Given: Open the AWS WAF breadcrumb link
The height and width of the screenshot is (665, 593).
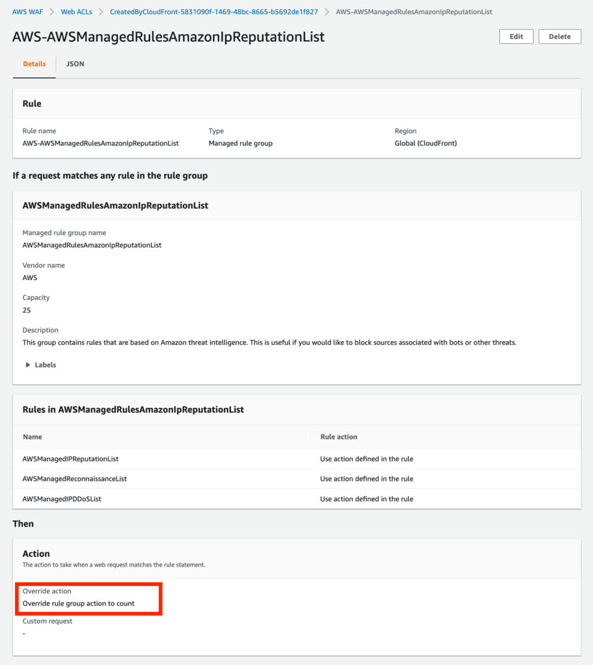Looking at the screenshot, I should 27,11.
